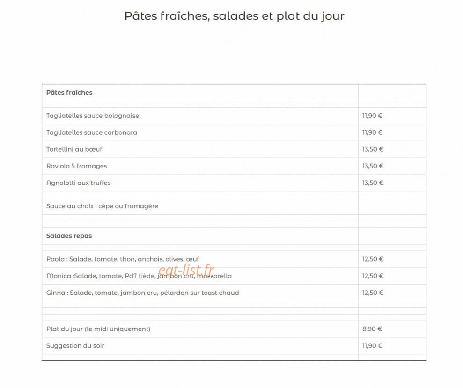Viewport: 463px width, 388px height.
Task: Click the Paola salad description
Action: (123, 259)
